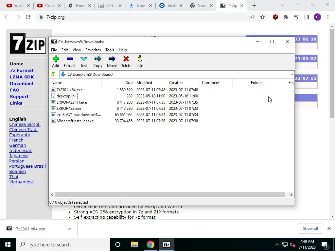Select the 7z2301-x64.exe file row
The height and width of the screenshot is (251, 335).
124,90
